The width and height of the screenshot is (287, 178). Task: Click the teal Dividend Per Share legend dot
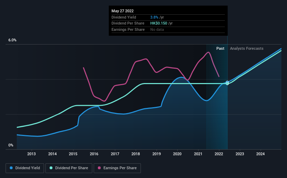point(51,168)
